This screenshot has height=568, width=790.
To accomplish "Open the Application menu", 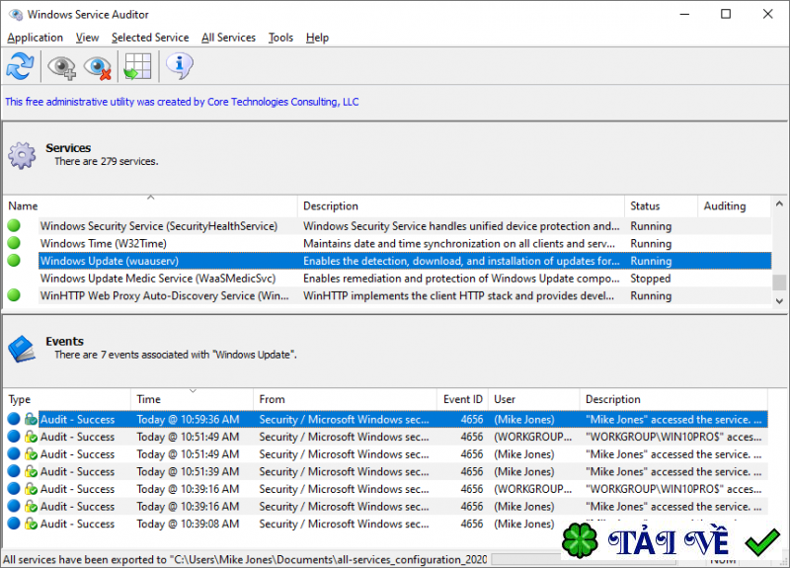I will pos(35,38).
